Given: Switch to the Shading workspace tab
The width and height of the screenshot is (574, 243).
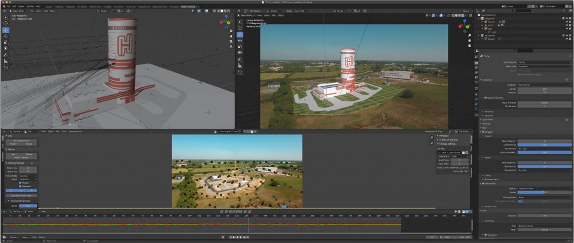Looking at the screenshot, I should click(x=107, y=7).
